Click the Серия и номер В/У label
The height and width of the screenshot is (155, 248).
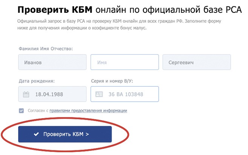pos(112,81)
